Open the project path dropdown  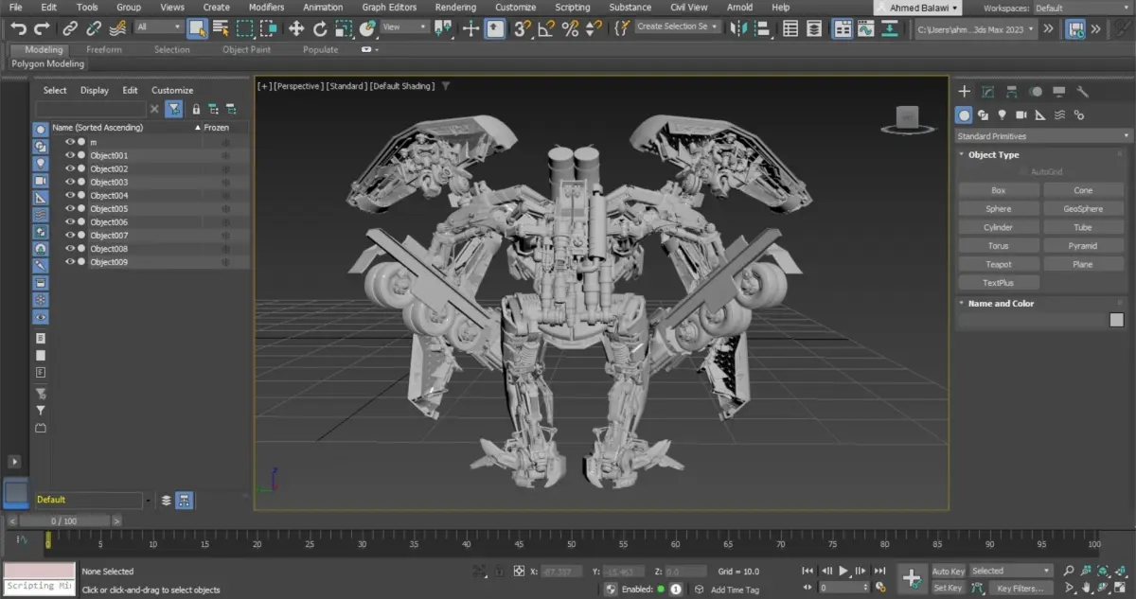(x=976, y=28)
